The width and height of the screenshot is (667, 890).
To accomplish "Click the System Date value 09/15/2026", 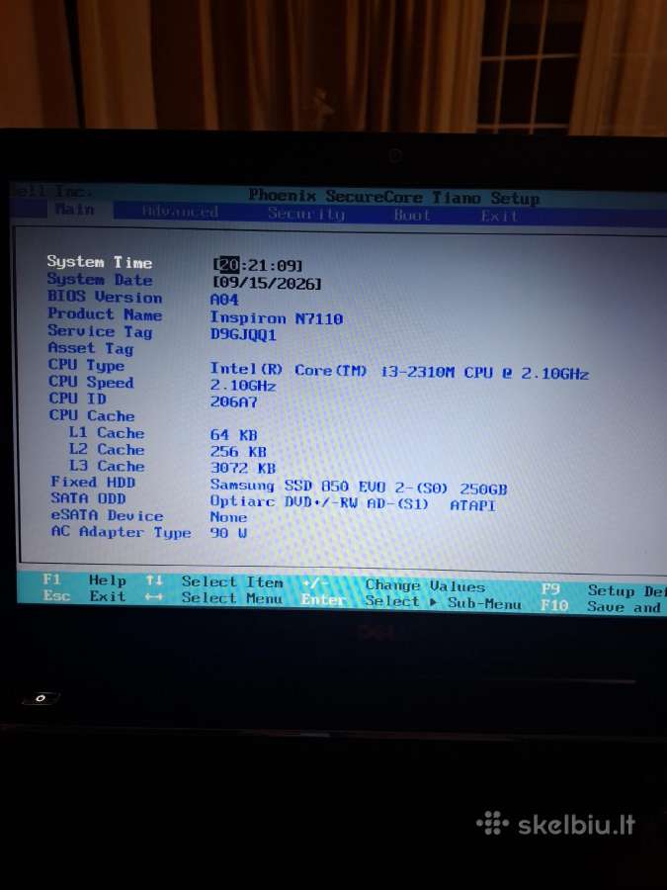I will 267,283.
